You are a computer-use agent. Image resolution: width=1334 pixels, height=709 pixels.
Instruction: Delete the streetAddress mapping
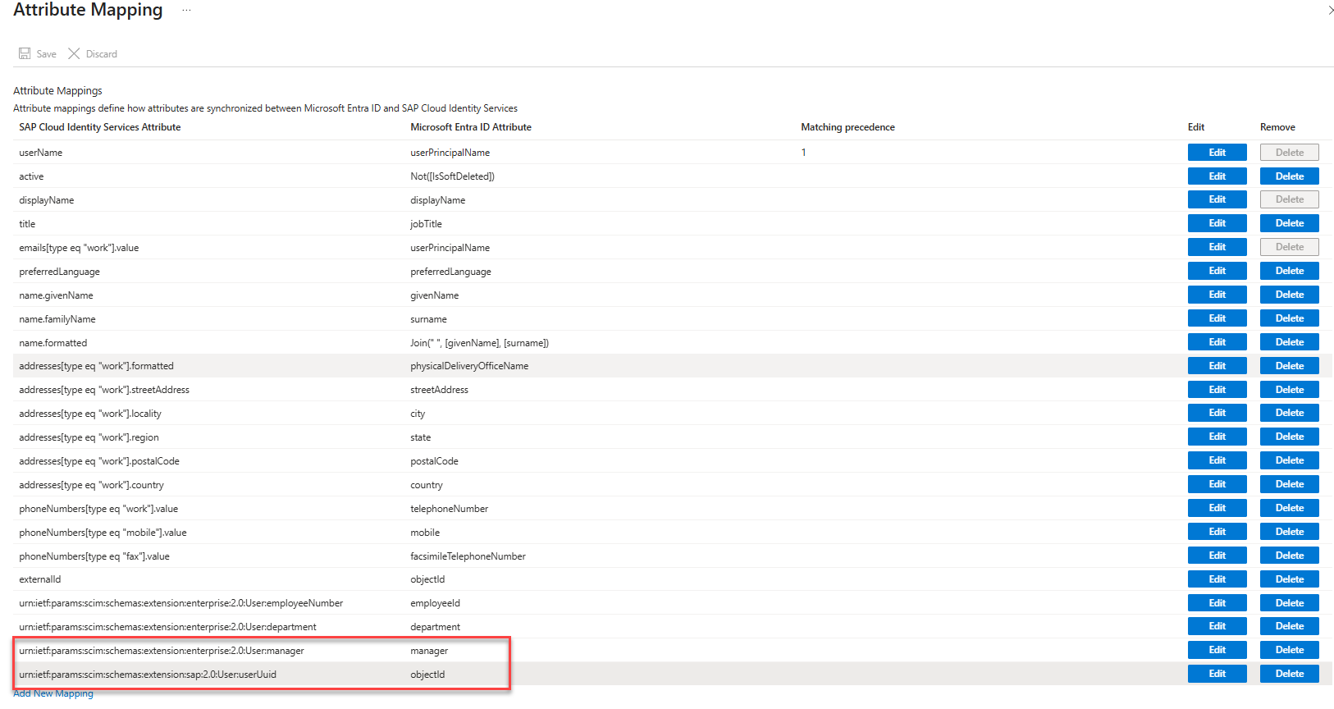point(1289,390)
